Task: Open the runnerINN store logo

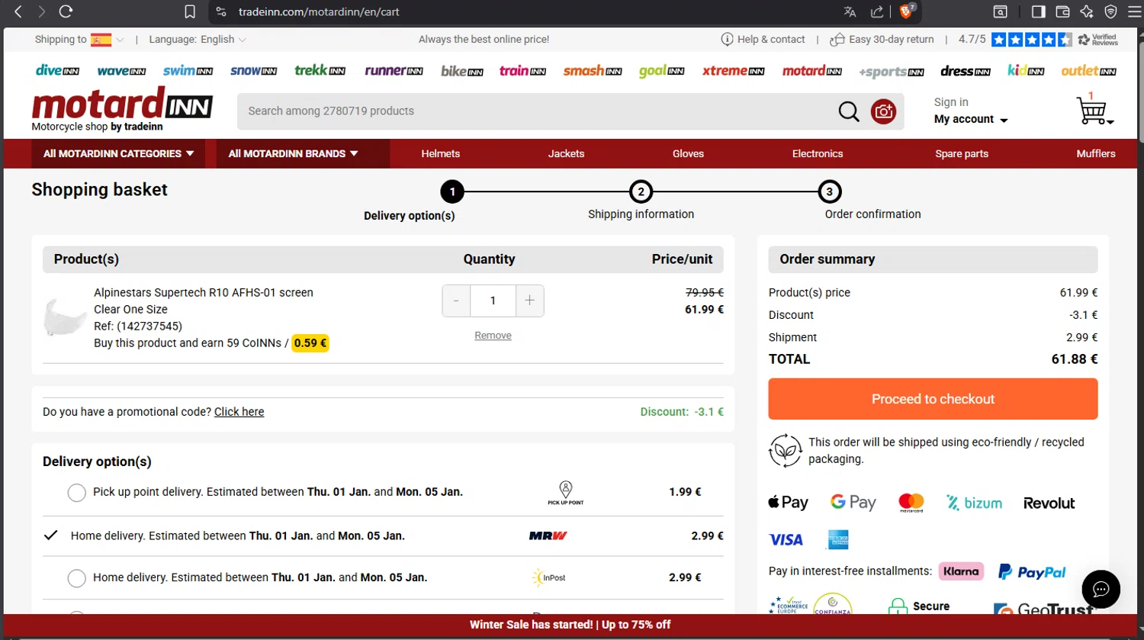Action: [394, 71]
